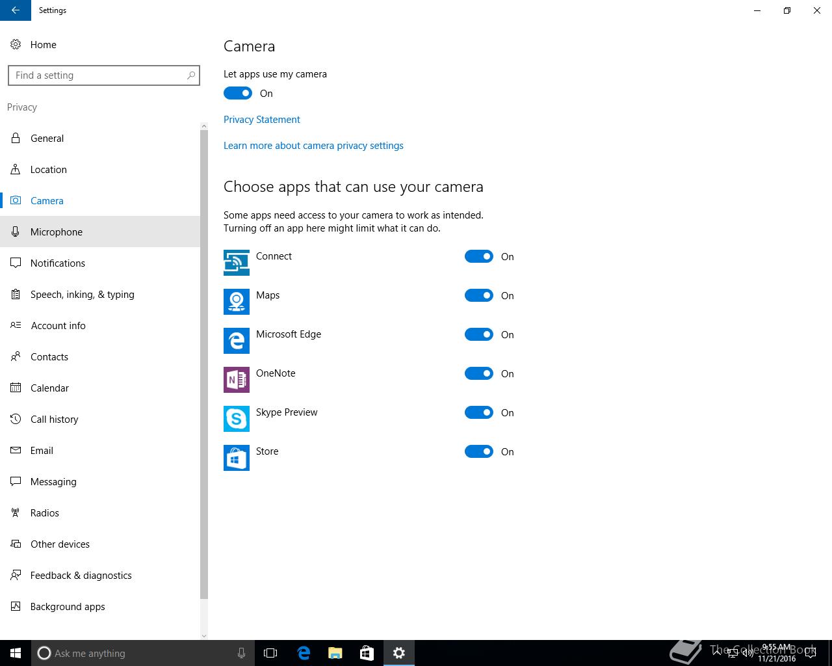Switch off camera for Store
Viewport: 832px width, 666px height.
click(479, 451)
